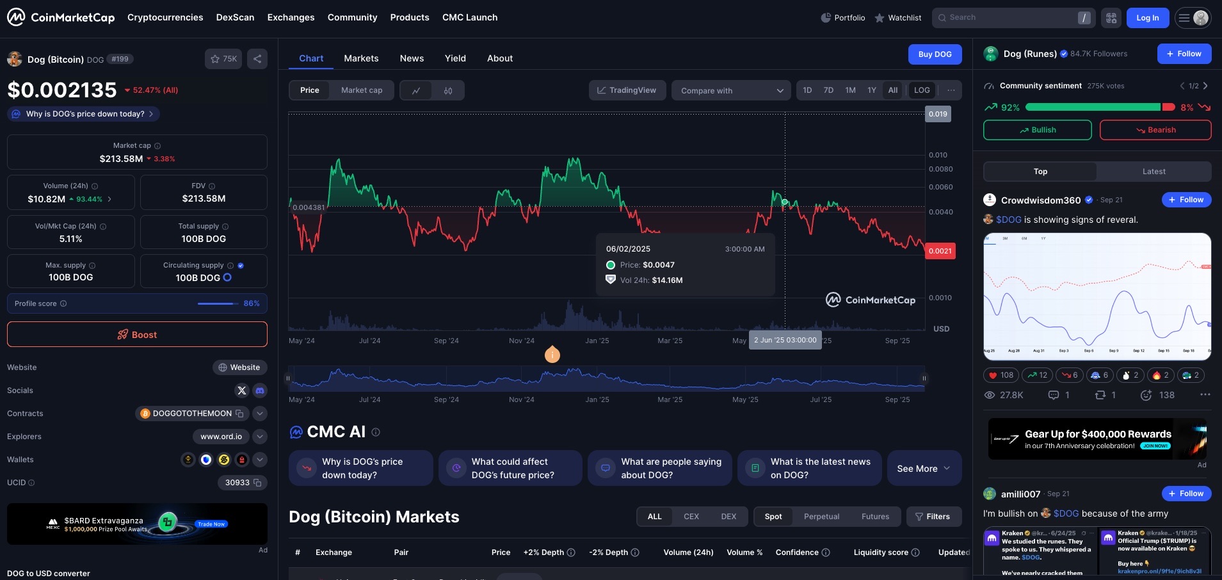Copy the UCID 30933 value
1222x580 pixels.
(x=257, y=483)
